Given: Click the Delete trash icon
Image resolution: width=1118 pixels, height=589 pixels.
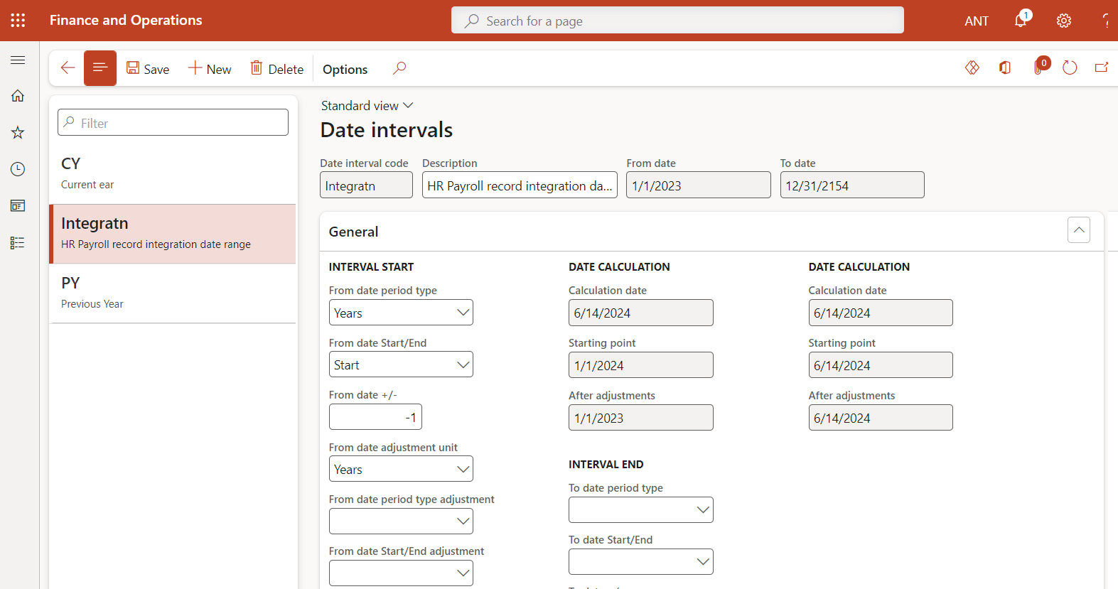Looking at the screenshot, I should 257,67.
